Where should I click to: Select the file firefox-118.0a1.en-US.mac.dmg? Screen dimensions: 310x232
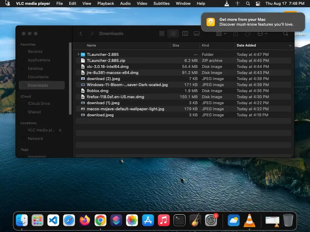tap(183, 97)
